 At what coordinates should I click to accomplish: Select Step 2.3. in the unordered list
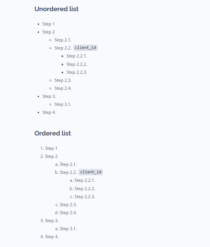pos(63,80)
